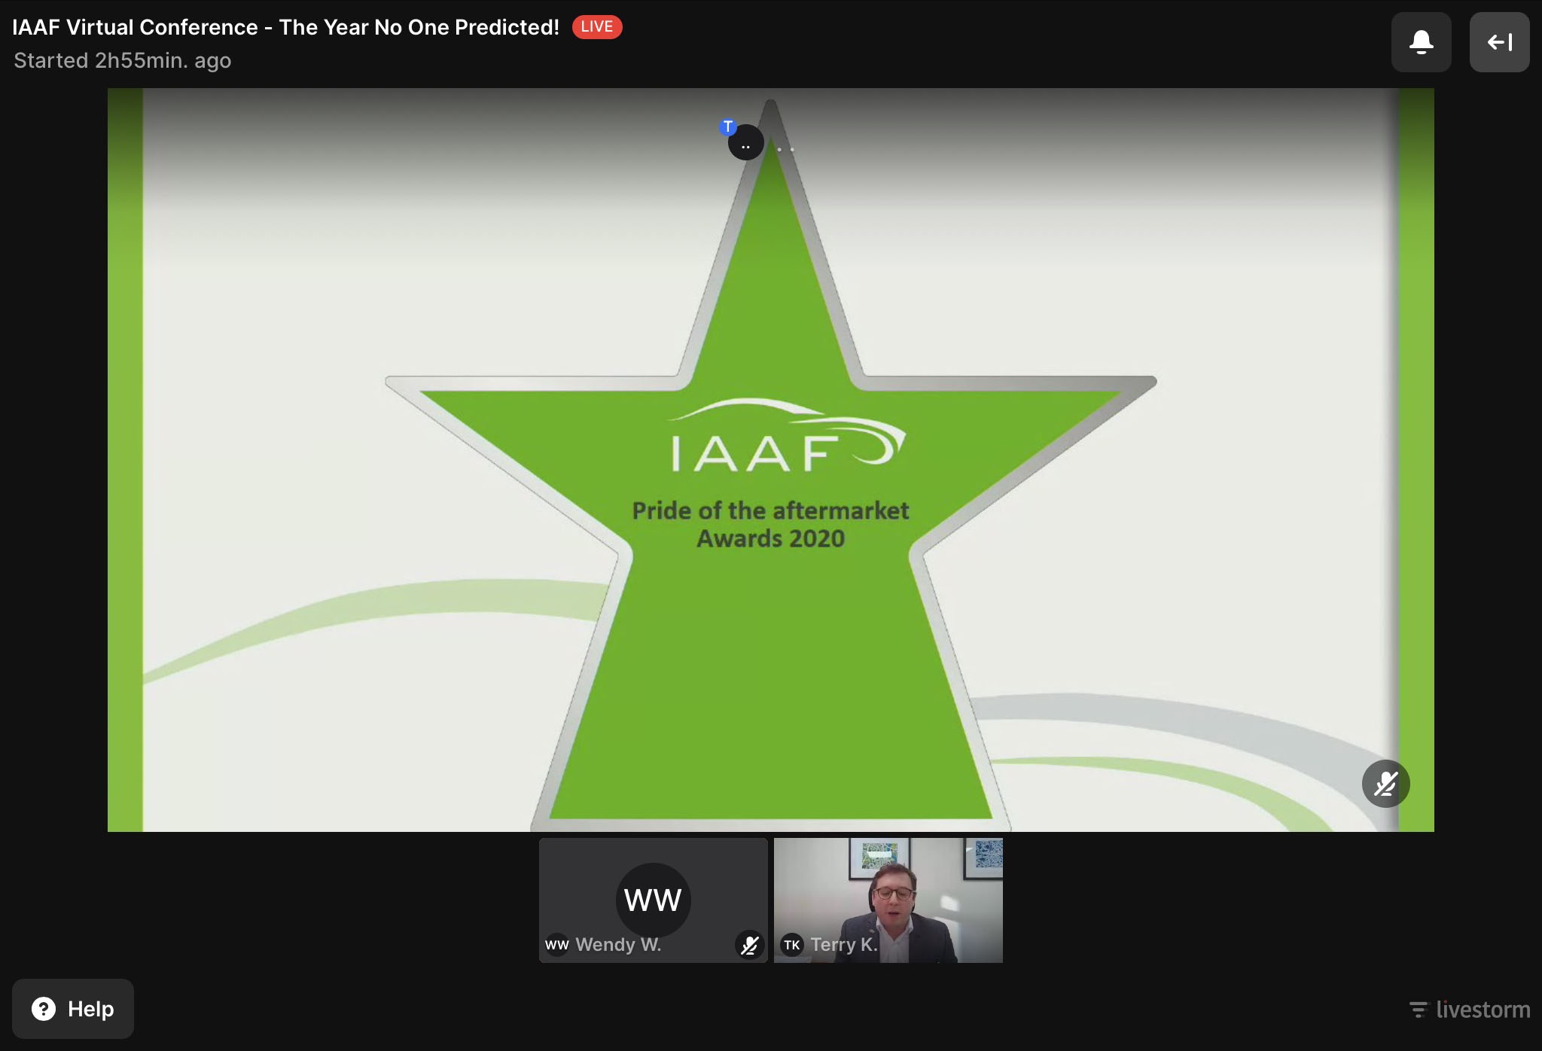Viewport: 1542px width, 1051px height.
Task: Click the 'Started 2h55min. ago' text
Action: 123,60
